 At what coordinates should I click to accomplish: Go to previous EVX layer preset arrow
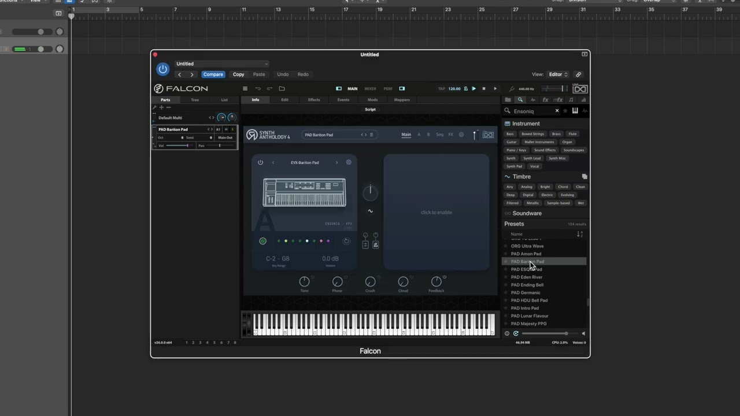pos(273,162)
